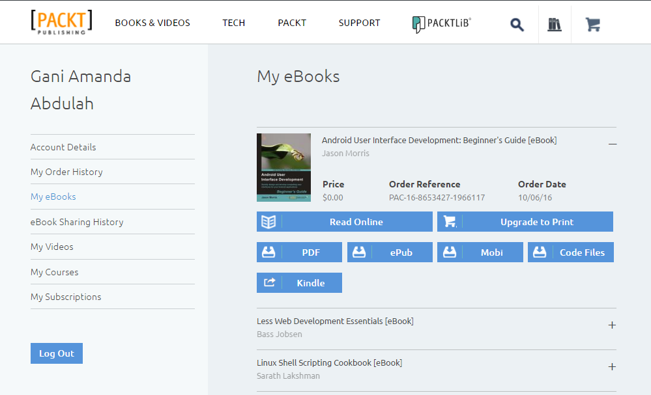Collapse the Android User Interface Development entry
The image size is (651, 395).
pos(613,144)
